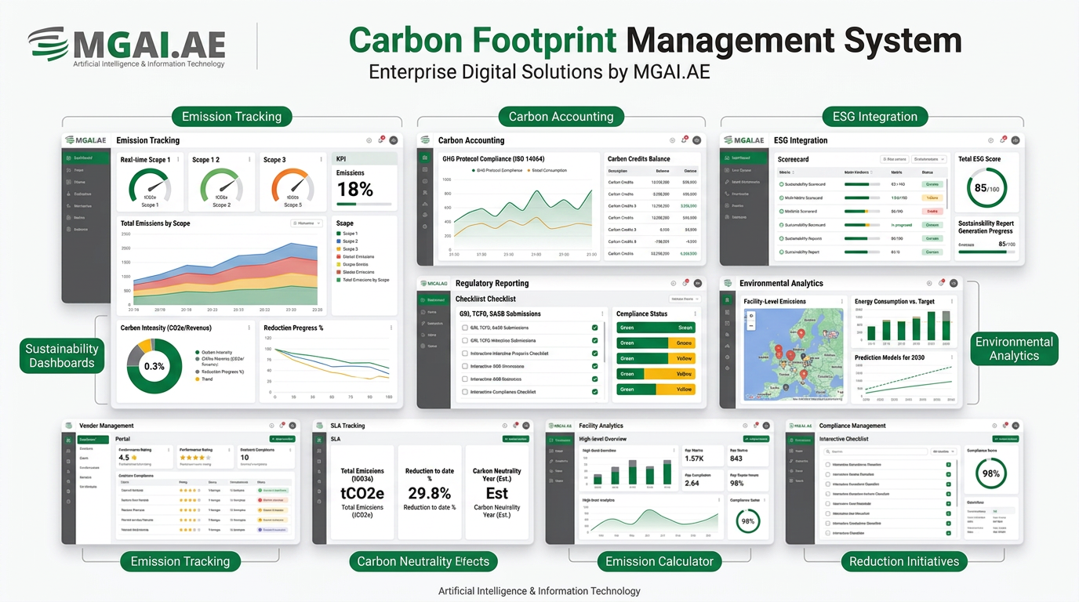This screenshot has width=1079, height=602.
Task: Open notification bell in ESG Integration panel
Action: (x=1003, y=140)
